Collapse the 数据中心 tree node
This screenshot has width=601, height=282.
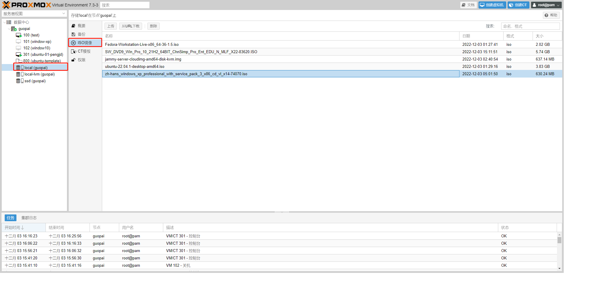4,22
